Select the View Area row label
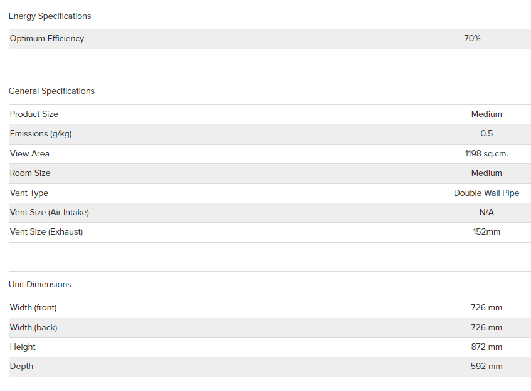 pos(29,153)
